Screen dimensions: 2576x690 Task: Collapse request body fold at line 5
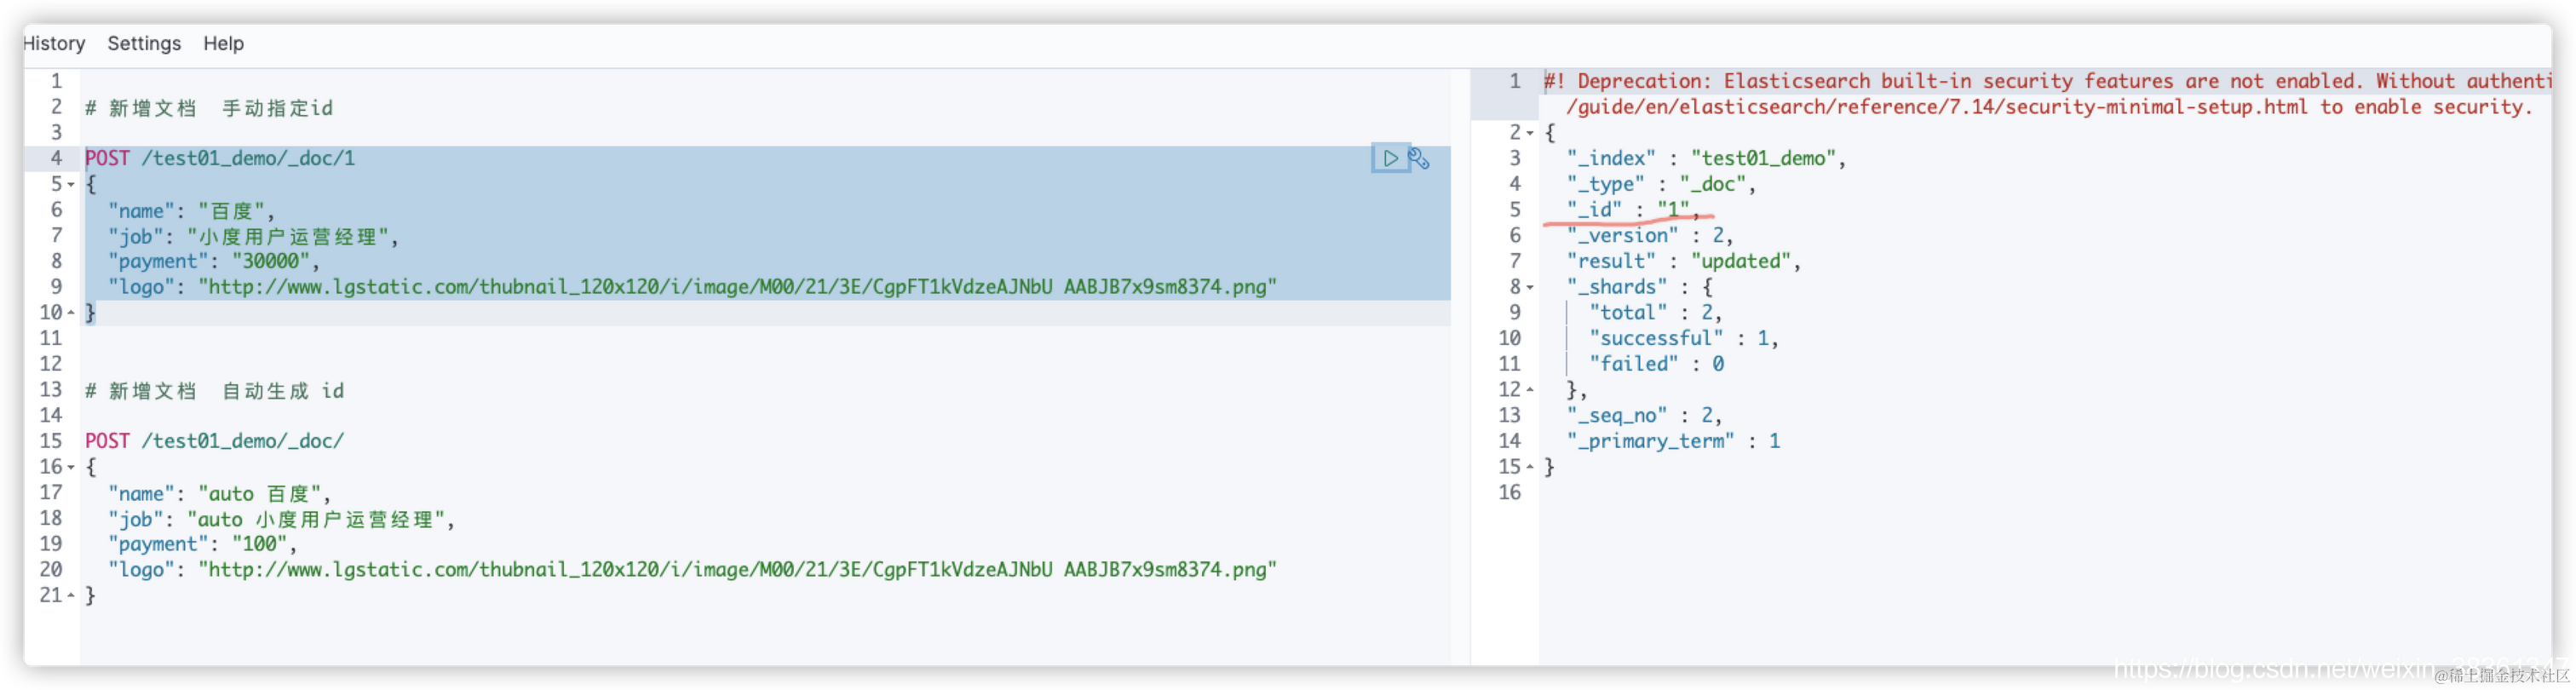(x=71, y=185)
